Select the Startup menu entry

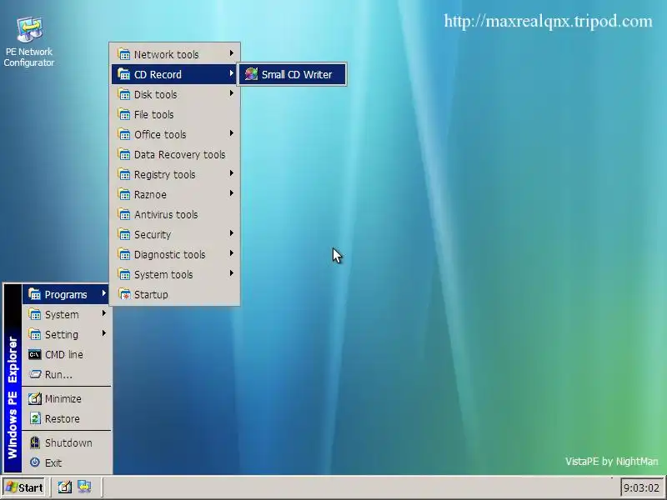174,294
